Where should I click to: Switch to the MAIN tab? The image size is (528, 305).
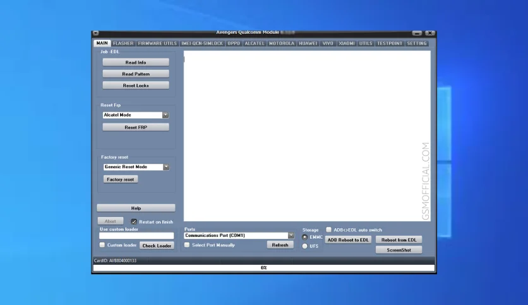click(102, 43)
